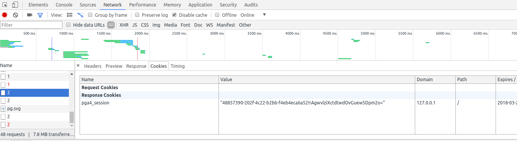Toggle the waterfall overview view icon
The width and height of the screenshot is (517, 141).
80,15
